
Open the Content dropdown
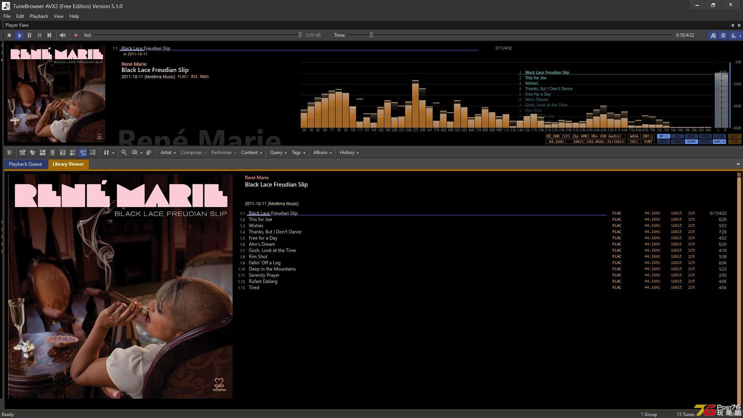coord(252,152)
